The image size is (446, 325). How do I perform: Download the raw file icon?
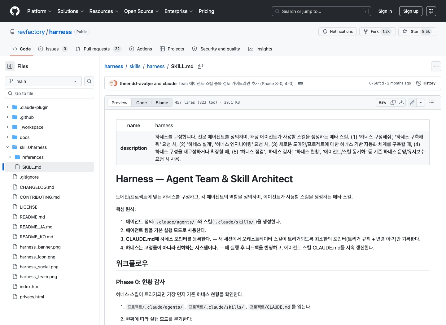(x=401, y=102)
